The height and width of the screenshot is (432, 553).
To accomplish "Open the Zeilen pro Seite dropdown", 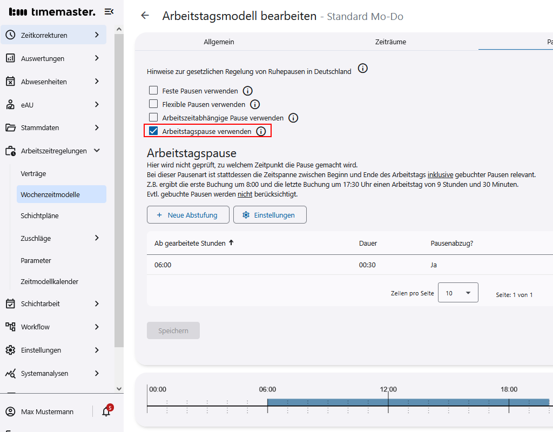I will pos(458,293).
